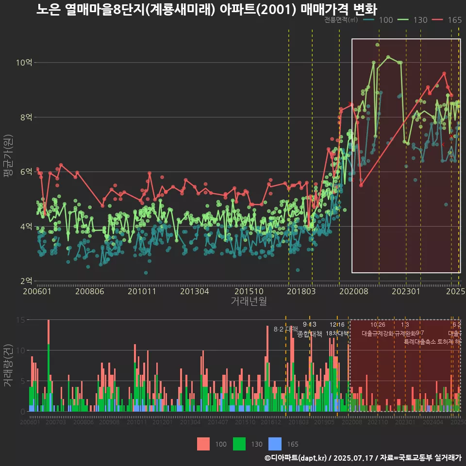
Task: Click the 12·16 18차대책 policy annotation
Action: 337,329
